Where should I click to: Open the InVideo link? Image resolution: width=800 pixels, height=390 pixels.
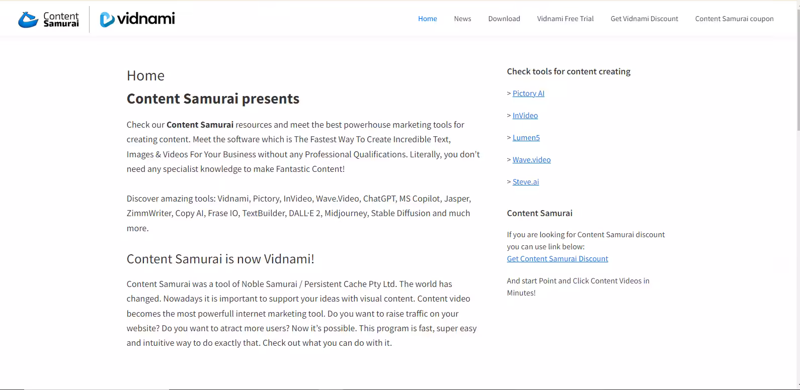[x=525, y=116]
